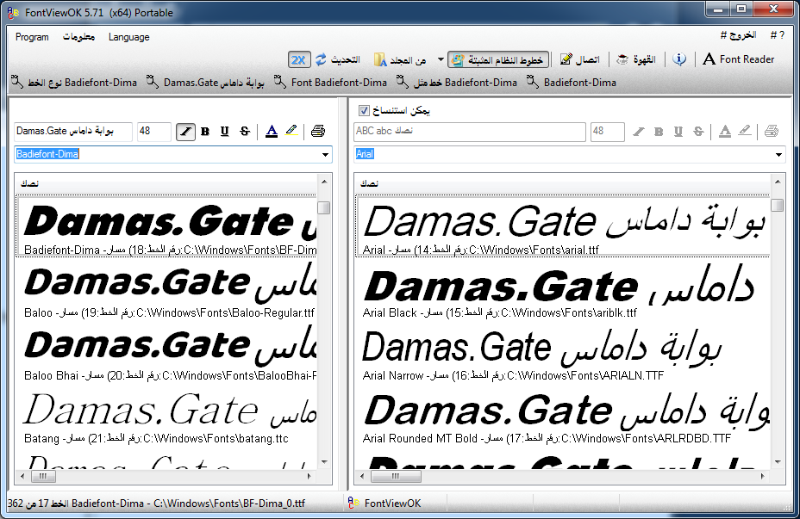Open the Language menu

tap(128, 37)
